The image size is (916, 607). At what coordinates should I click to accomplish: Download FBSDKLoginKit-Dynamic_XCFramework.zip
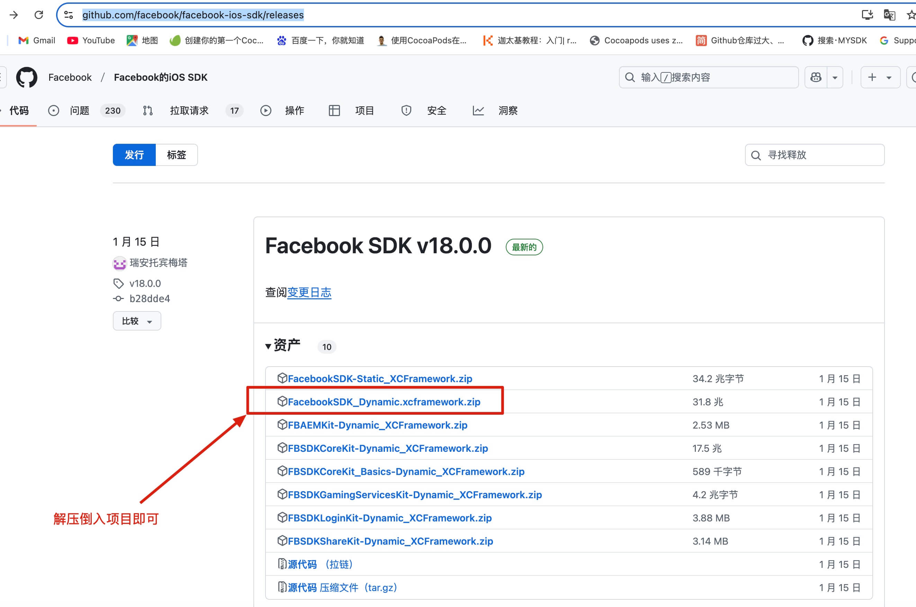tap(389, 518)
